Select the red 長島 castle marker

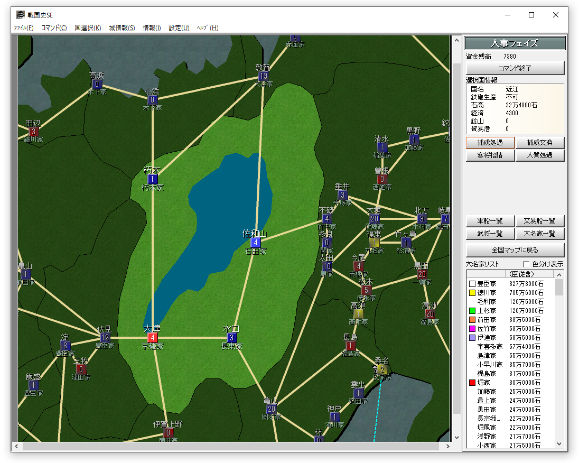[x=350, y=346]
